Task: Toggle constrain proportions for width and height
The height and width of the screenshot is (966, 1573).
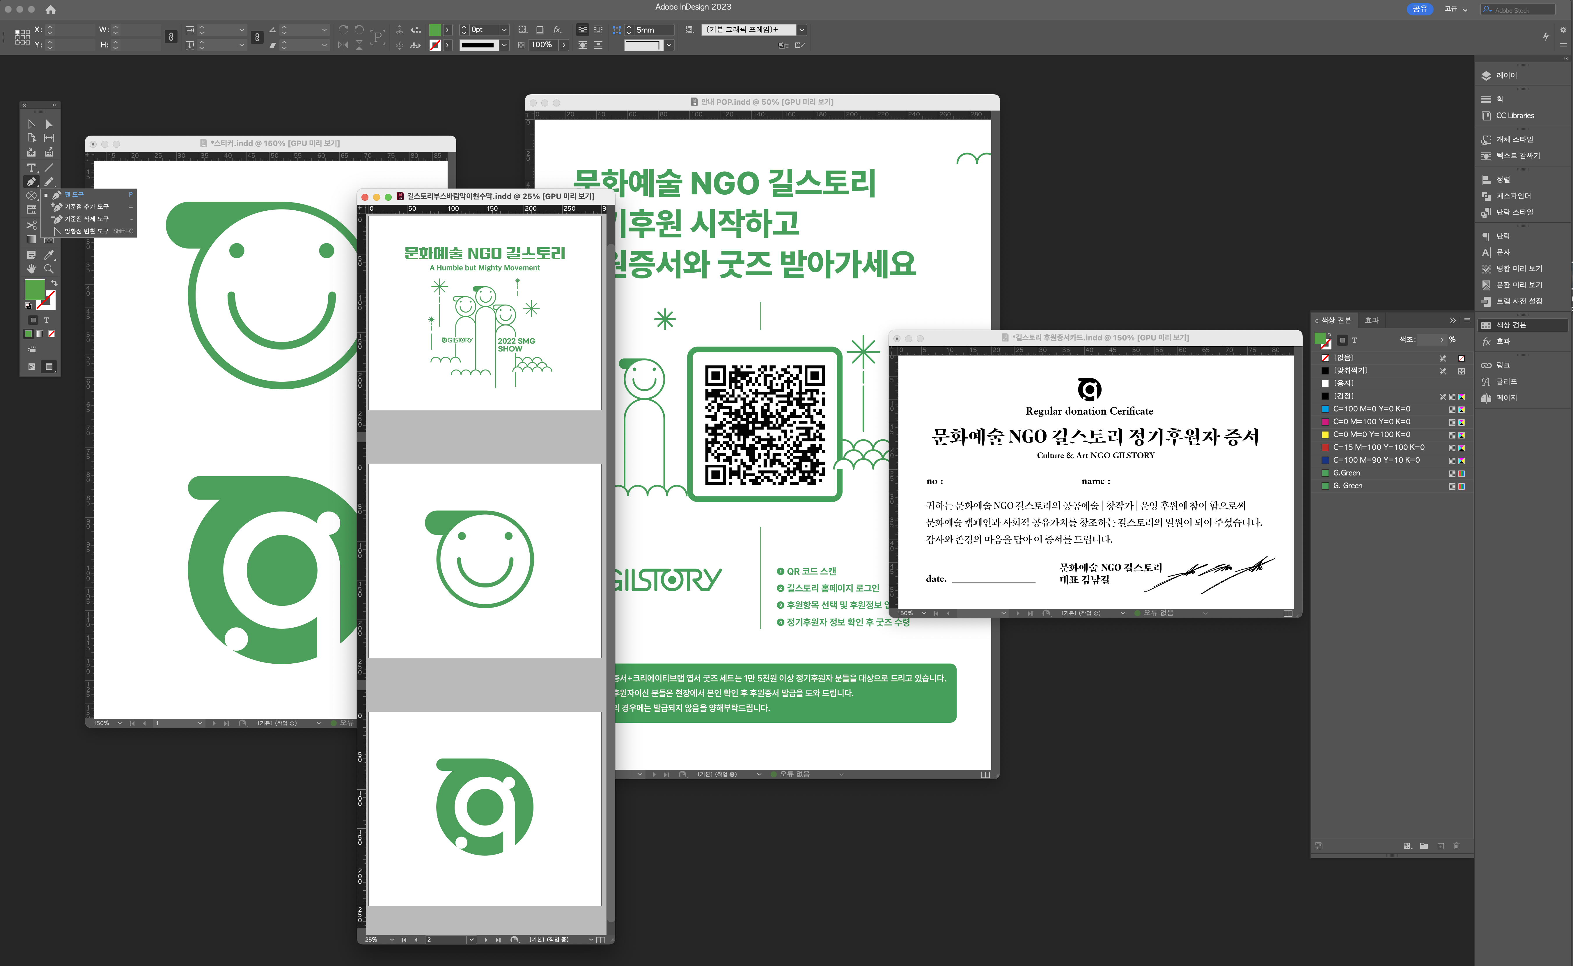Action: pyautogui.click(x=171, y=37)
